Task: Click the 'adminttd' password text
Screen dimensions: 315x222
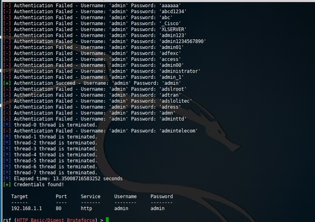Action: click(173, 119)
